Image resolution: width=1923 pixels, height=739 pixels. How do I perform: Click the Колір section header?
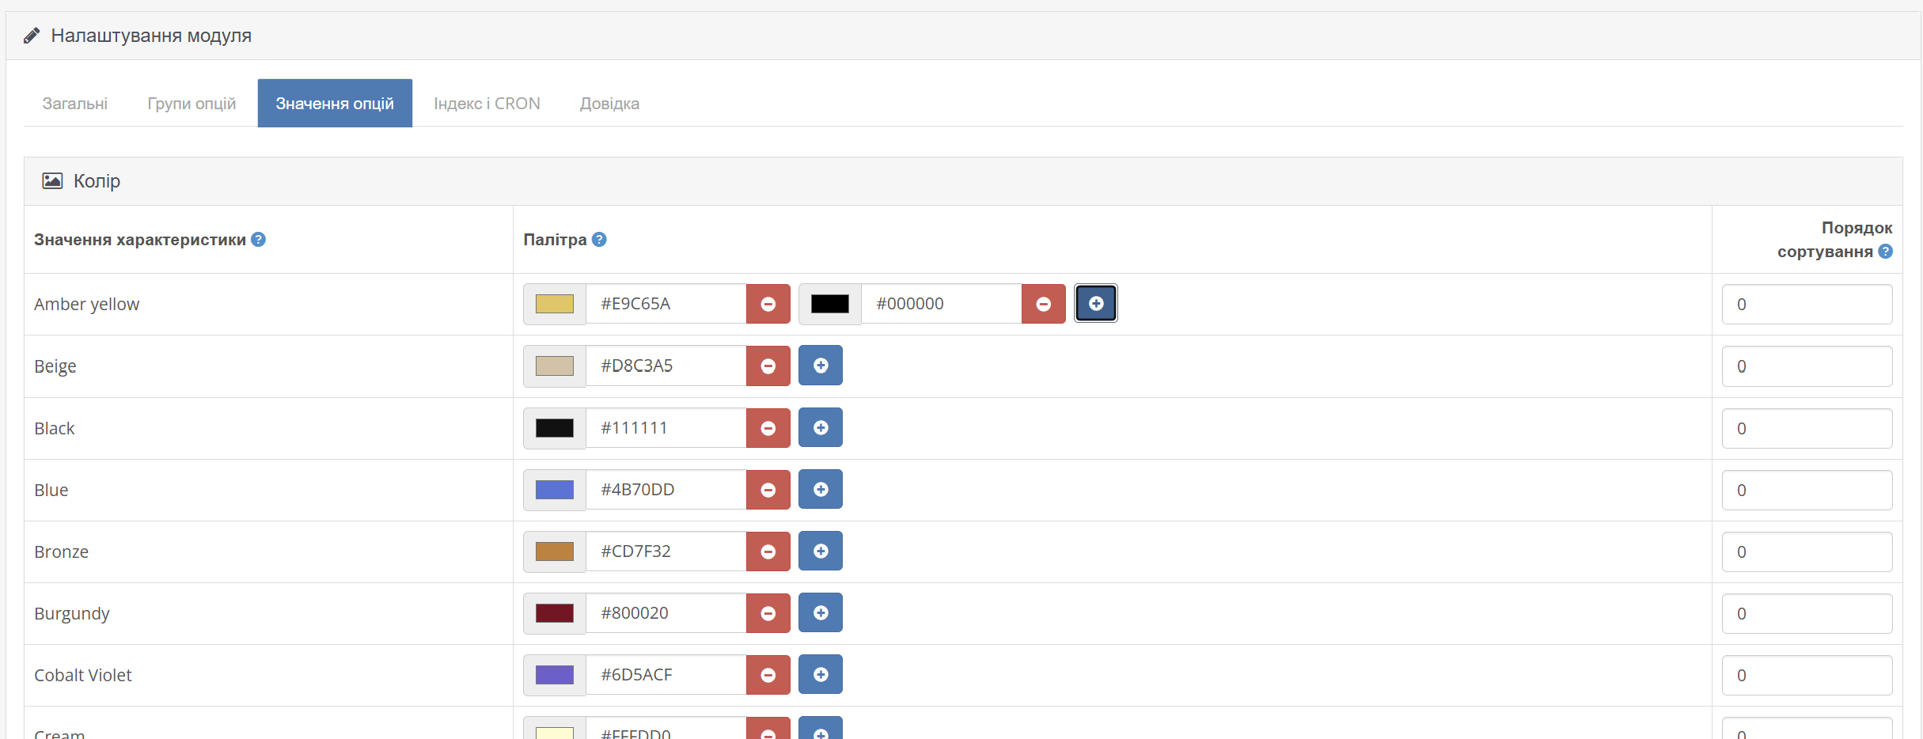tap(963, 181)
